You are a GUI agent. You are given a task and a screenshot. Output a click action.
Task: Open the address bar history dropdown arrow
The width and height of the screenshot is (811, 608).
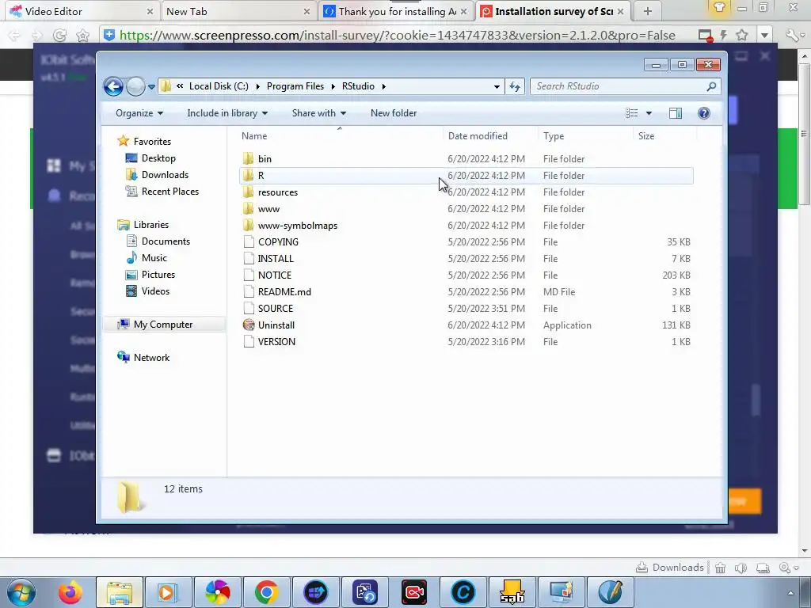pos(497,86)
